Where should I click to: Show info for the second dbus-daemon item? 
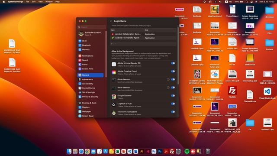click(x=168, y=88)
